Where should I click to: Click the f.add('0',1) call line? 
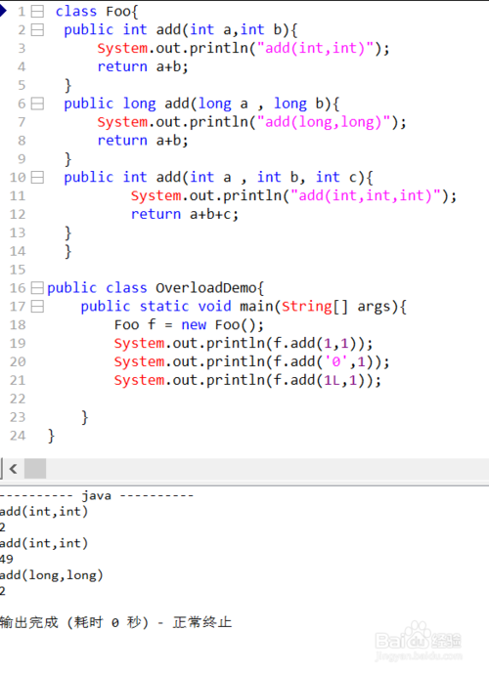pos(251,361)
